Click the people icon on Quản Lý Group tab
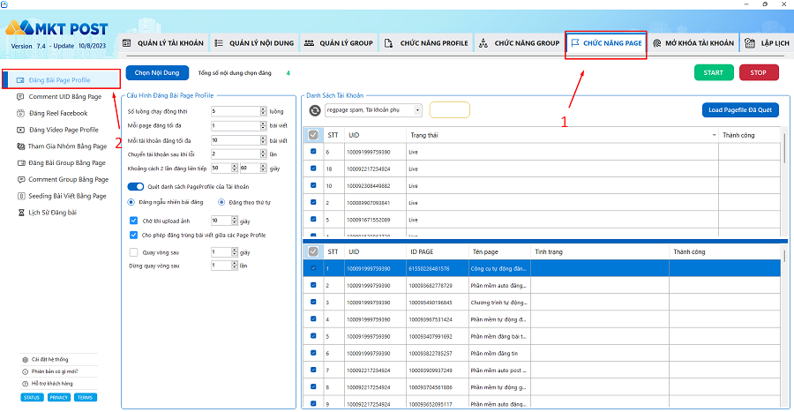794x412 pixels. point(309,43)
